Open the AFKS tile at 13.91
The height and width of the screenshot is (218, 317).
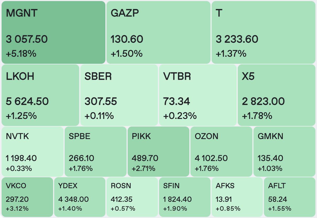(x=237, y=197)
